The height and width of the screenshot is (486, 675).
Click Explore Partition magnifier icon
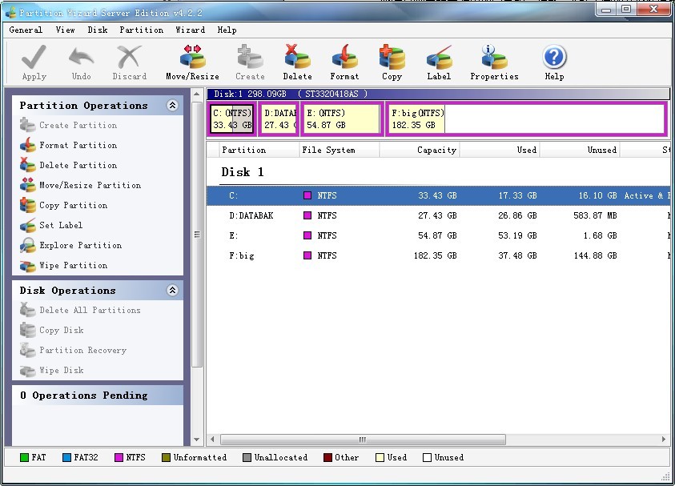pos(27,245)
